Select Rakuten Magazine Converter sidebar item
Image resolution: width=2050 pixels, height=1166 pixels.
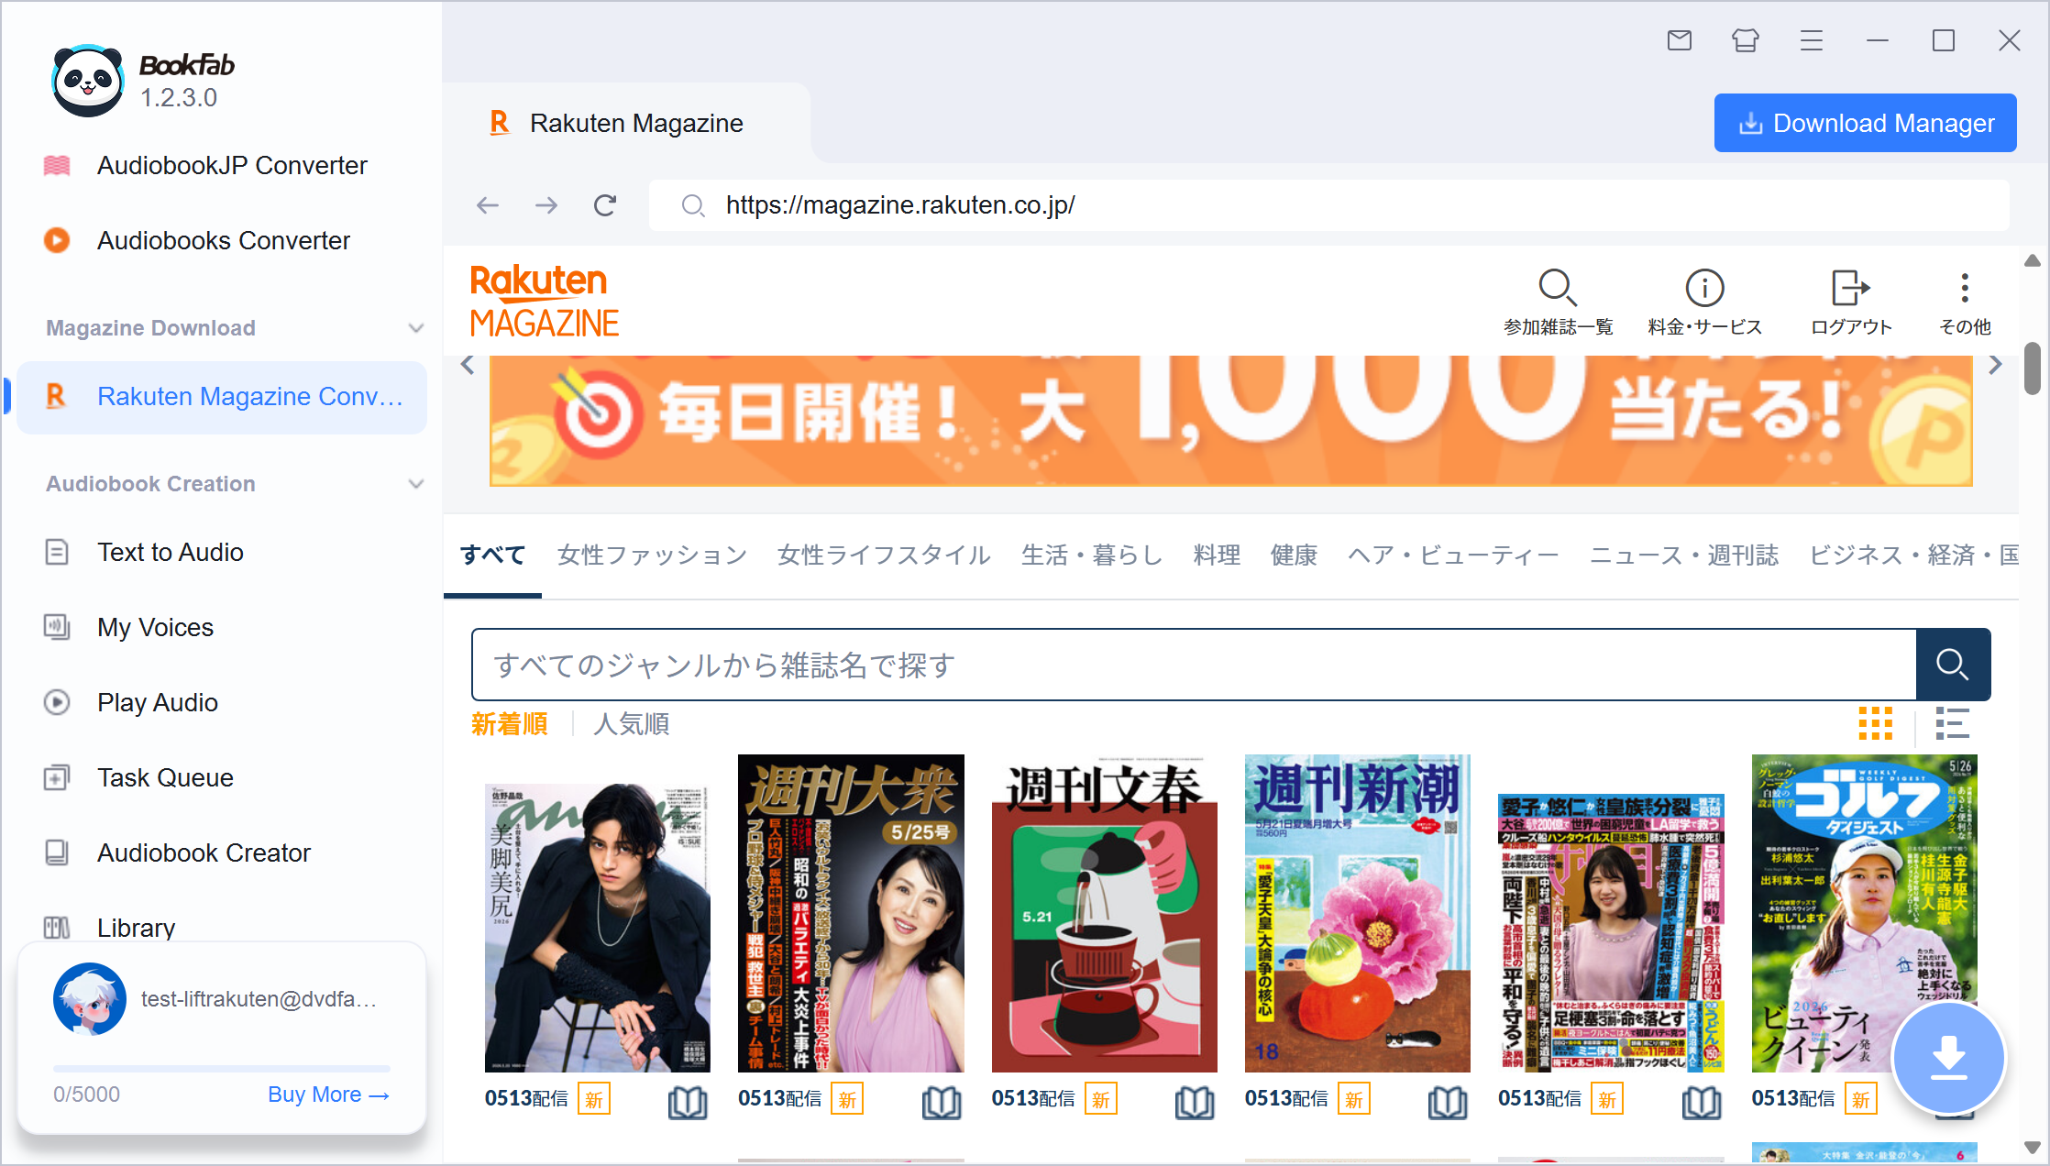222,397
